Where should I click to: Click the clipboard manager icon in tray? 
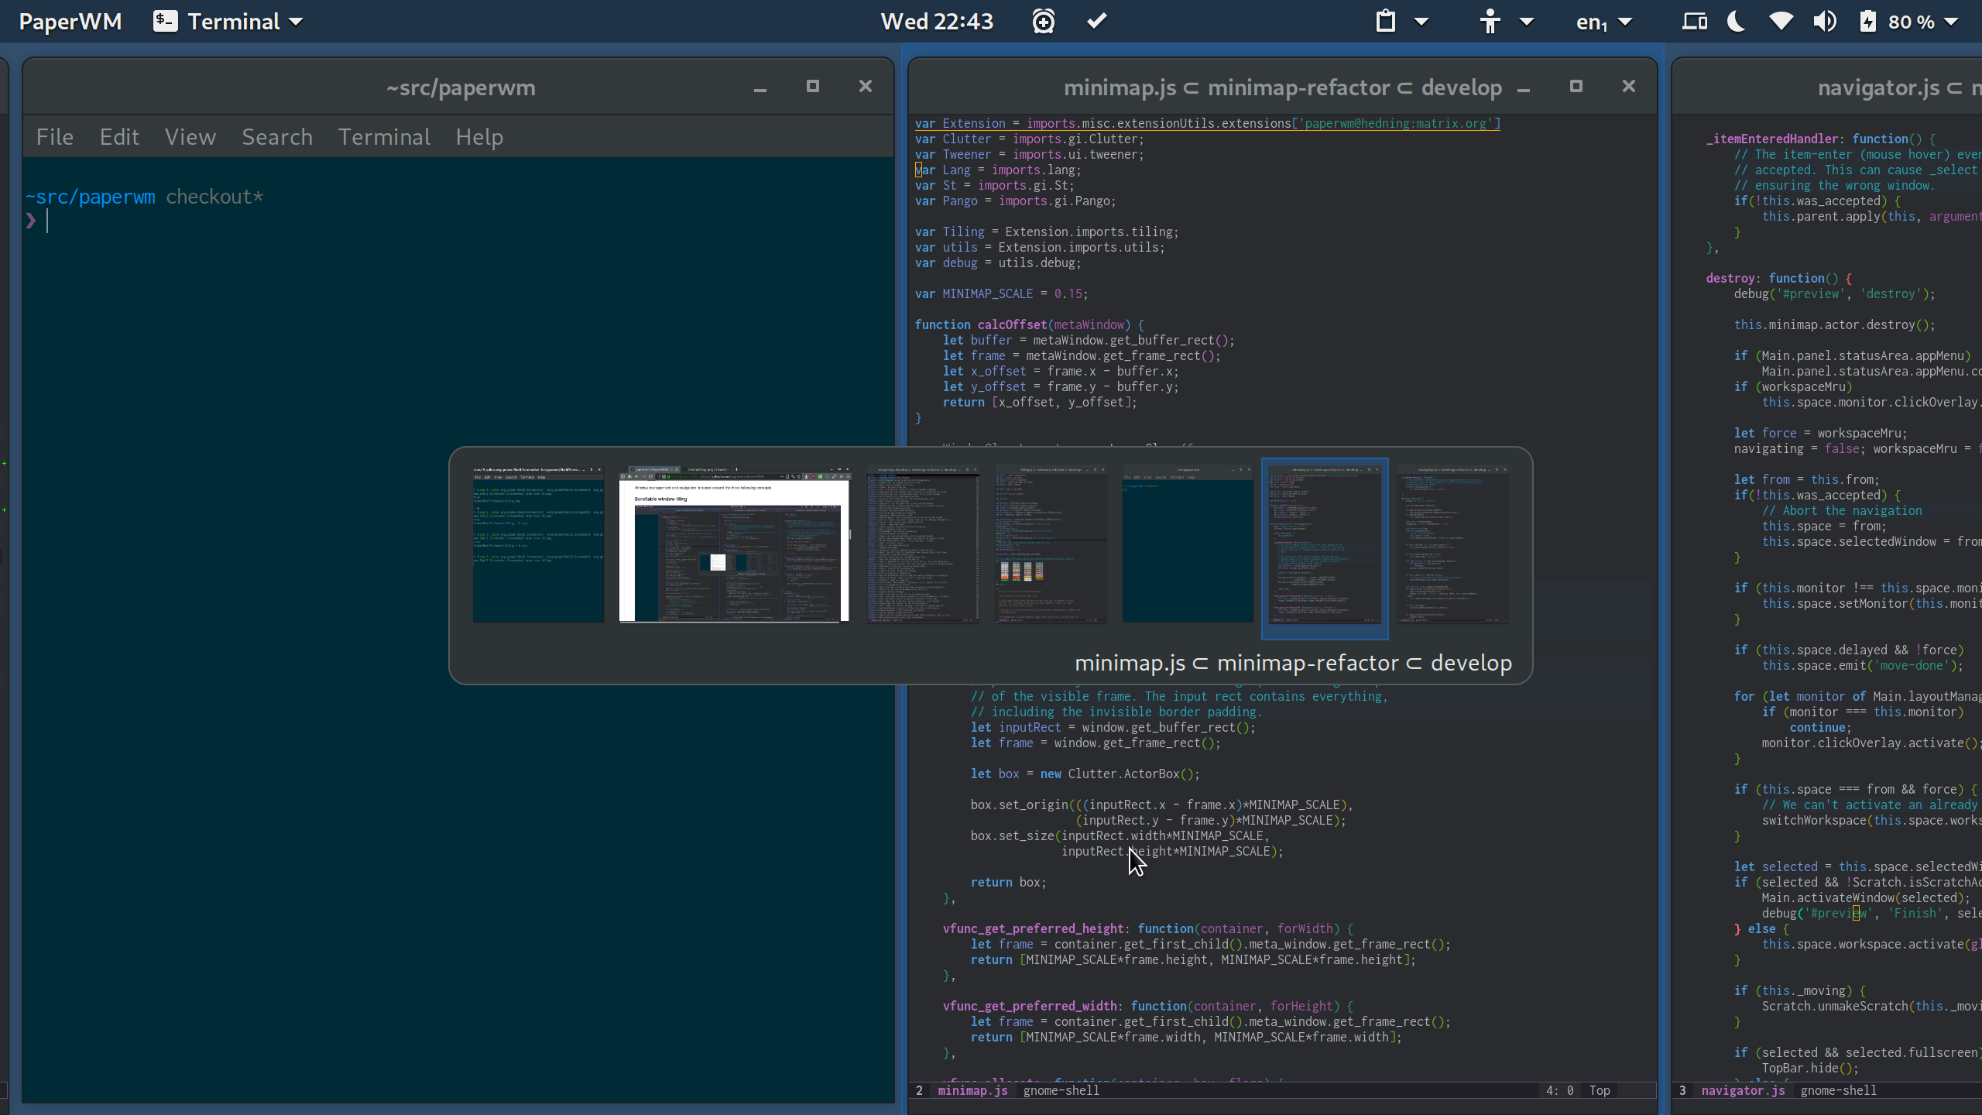(1384, 20)
